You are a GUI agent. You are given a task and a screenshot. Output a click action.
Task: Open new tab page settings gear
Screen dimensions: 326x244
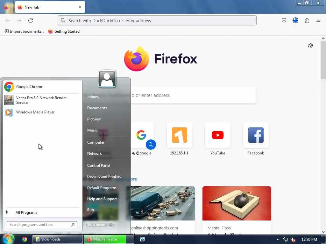pyautogui.click(x=311, y=46)
